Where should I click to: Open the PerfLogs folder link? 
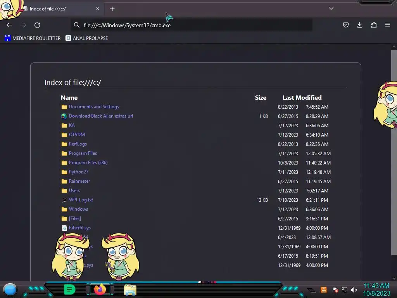point(78,144)
